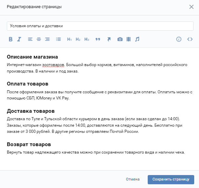
Task: Switch to wiki markup code mode
Action: coord(190,39)
